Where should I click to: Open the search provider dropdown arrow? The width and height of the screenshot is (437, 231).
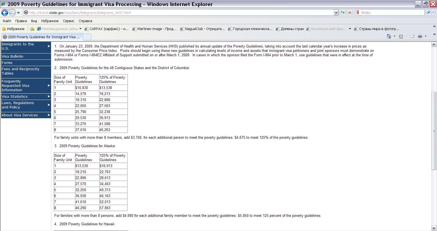[x=433, y=13]
